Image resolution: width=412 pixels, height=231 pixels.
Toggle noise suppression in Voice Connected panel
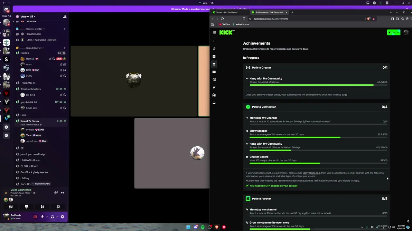click(x=56, y=193)
